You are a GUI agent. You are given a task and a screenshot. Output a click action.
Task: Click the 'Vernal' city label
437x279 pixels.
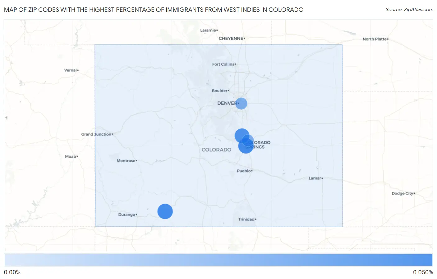pos(71,70)
